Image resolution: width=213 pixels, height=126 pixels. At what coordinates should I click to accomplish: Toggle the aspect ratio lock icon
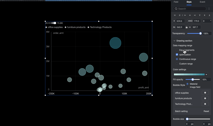[x=187, y=27]
